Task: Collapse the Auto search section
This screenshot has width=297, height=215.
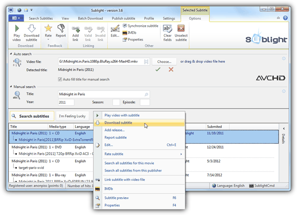Action: [x=11, y=54]
